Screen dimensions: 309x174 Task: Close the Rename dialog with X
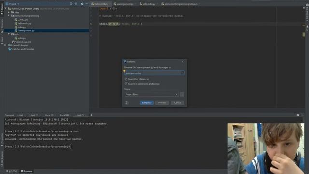pos(183,62)
